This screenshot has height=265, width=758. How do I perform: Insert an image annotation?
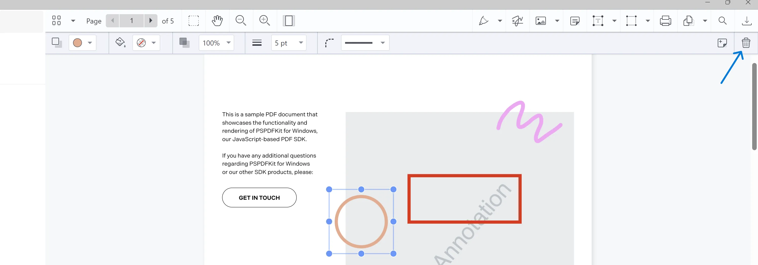[x=540, y=20]
